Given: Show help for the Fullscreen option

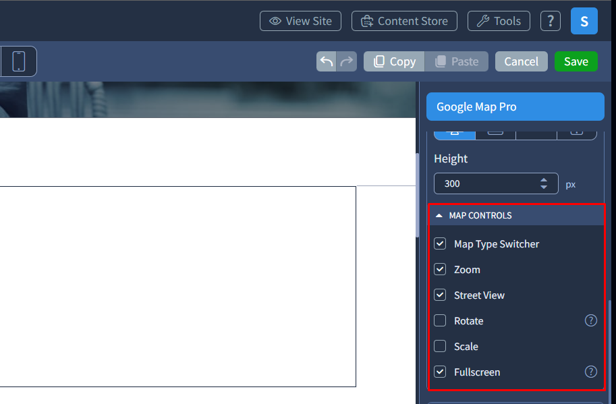Looking at the screenshot, I should [590, 372].
